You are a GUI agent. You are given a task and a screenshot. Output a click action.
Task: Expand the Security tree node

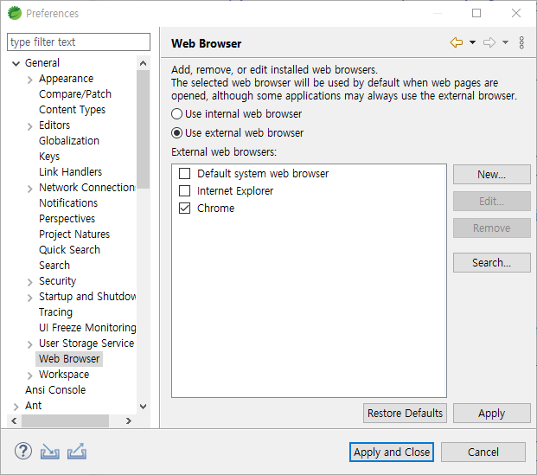(x=29, y=282)
